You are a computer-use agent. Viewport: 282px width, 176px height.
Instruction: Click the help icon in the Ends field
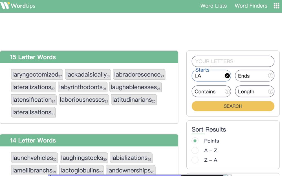tap(270, 76)
